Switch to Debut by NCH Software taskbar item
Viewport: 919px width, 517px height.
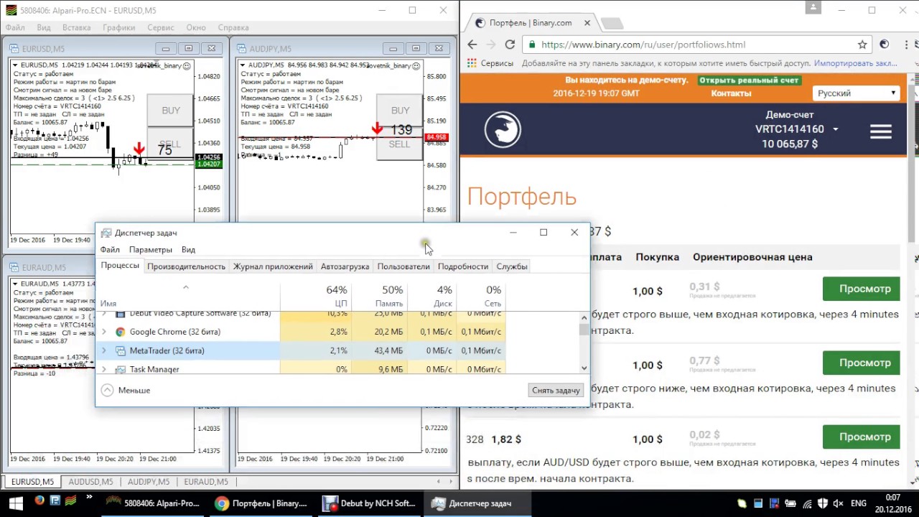pyautogui.click(x=369, y=503)
